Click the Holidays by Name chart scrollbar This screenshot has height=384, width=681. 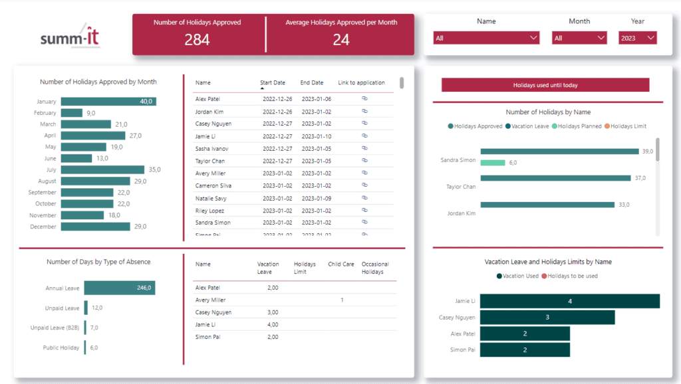658,149
